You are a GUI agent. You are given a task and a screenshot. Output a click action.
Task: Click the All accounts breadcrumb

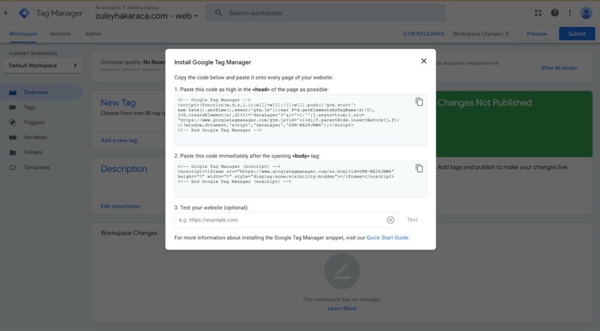tap(108, 7)
